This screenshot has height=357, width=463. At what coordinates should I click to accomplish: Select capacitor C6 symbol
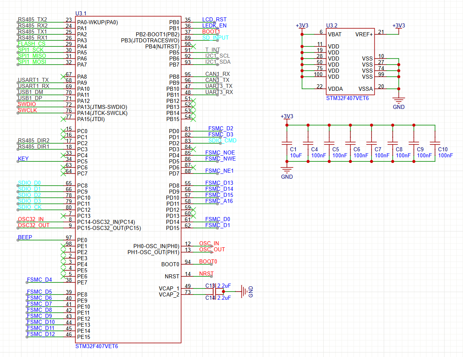coord(351,143)
